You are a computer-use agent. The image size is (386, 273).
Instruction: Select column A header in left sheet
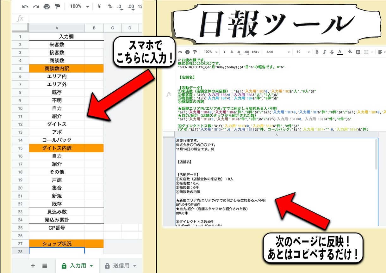(57, 28)
